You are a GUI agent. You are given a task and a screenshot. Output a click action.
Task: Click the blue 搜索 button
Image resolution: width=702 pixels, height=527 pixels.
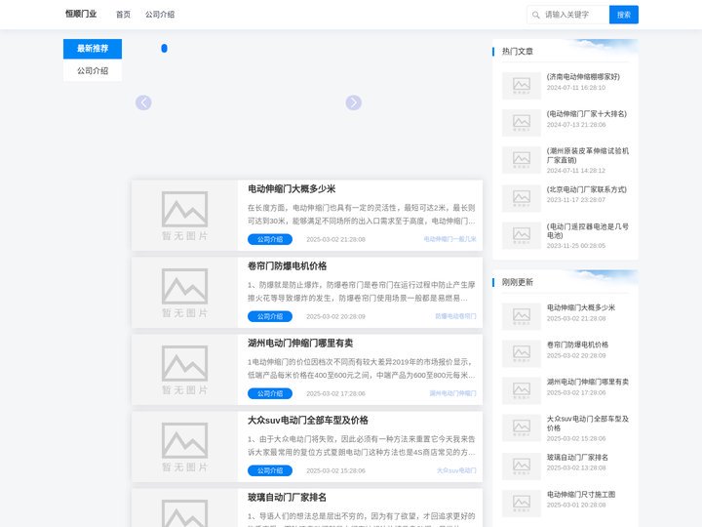point(624,15)
